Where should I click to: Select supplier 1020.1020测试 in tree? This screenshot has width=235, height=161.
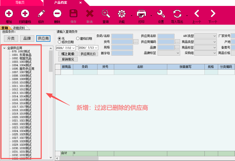point(22,117)
